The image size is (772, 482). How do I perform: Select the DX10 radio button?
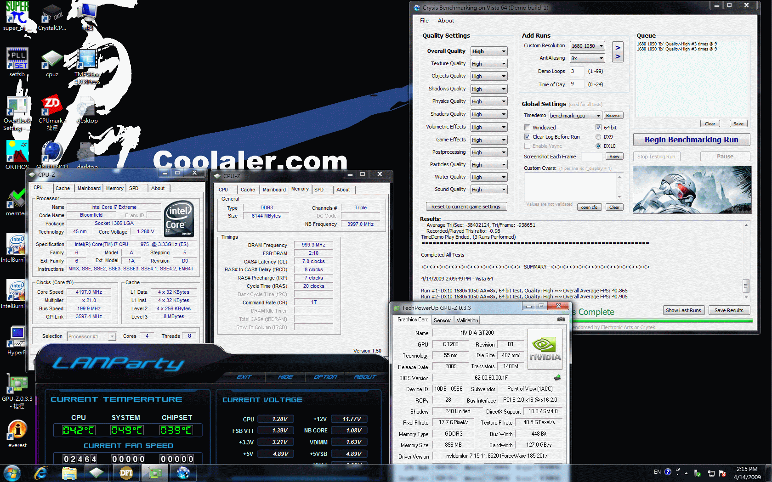[x=598, y=146]
